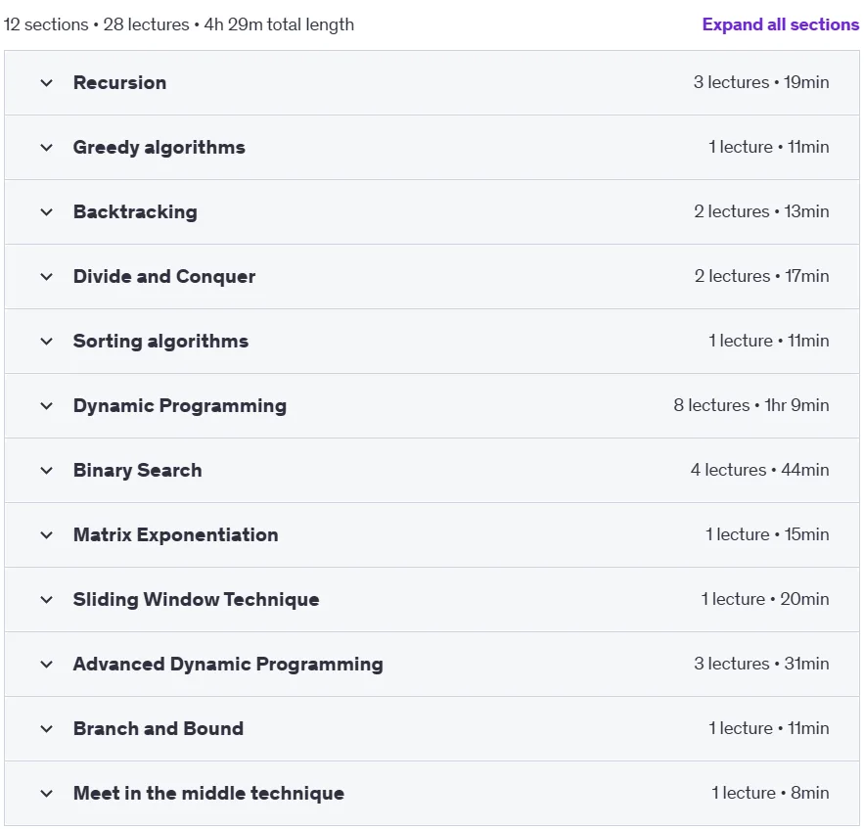Screen dimensions: 864x829
Task: Click the 4 lectures 44min label
Action: (760, 470)
